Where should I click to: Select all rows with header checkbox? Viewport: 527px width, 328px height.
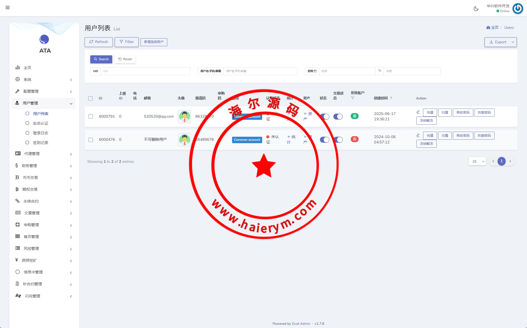(x=91, y=98)
